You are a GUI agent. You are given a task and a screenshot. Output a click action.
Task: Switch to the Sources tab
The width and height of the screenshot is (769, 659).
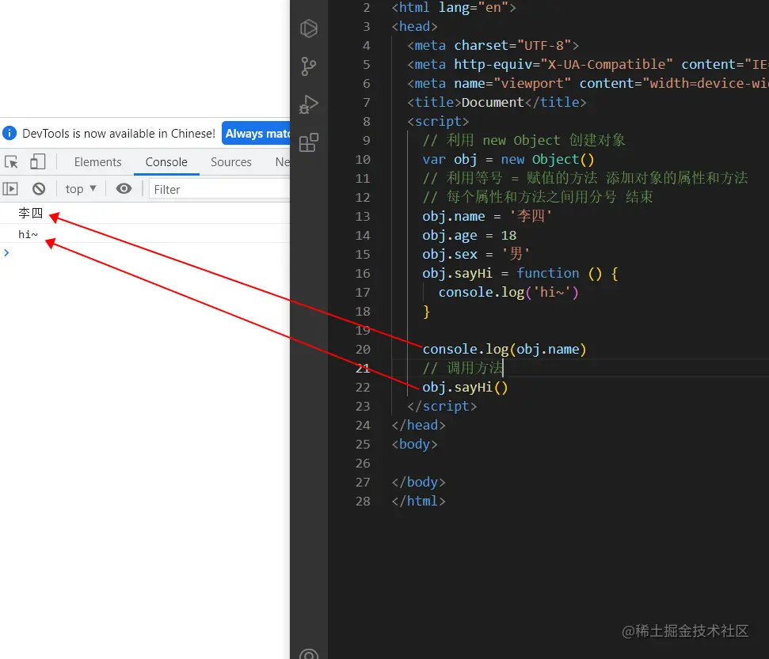231,162
